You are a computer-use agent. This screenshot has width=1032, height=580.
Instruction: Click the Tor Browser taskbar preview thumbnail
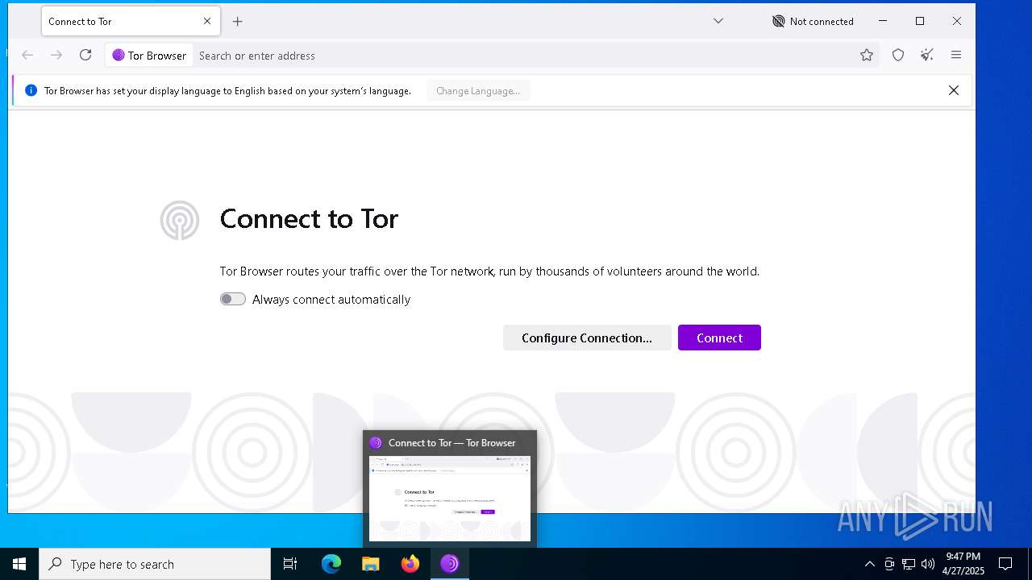(x=450, y=498)
